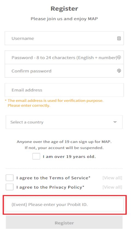Click the chevron arrow on the country selector

(x=115, y=122)
